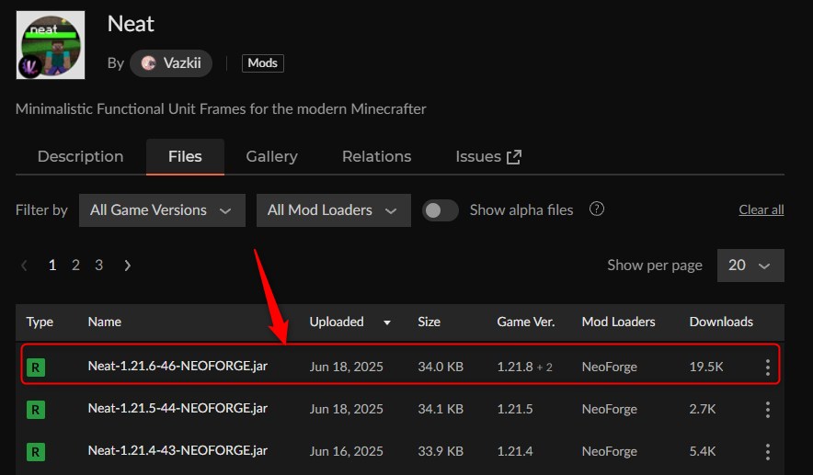Open the All Mod Loaders dropdown

click(333, 210)
